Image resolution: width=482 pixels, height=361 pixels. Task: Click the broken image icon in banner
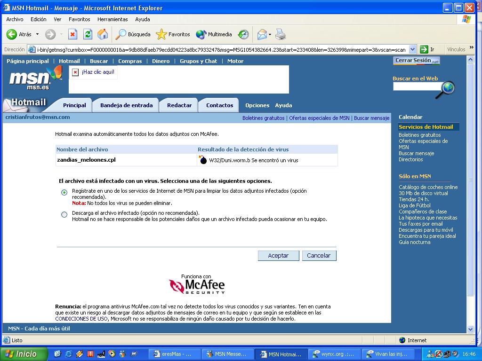[75, 72]
